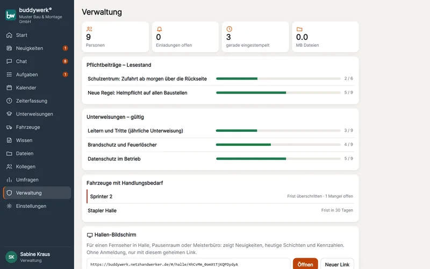Screen dimensions: 430x269
Task: Click the 2 / 6 read count
Action: tap(348, 79)
